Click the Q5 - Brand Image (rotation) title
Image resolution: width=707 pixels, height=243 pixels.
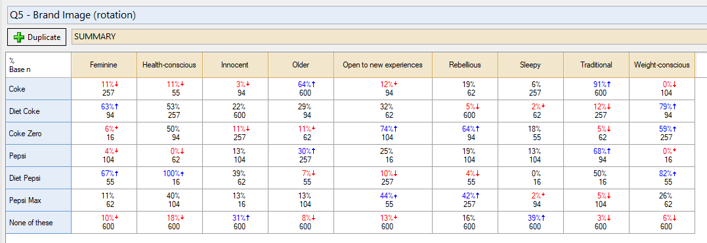(73, 15)
